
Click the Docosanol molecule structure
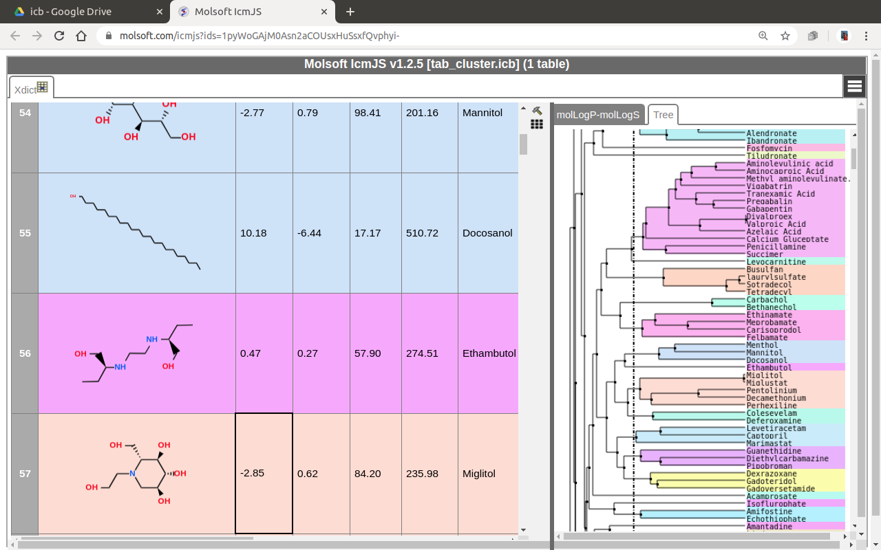[136, 233]
